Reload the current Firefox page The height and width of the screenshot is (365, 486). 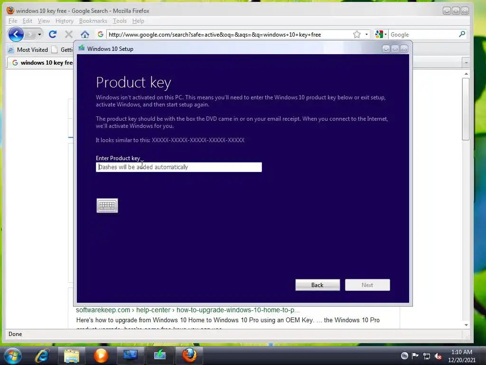point(53,34)
